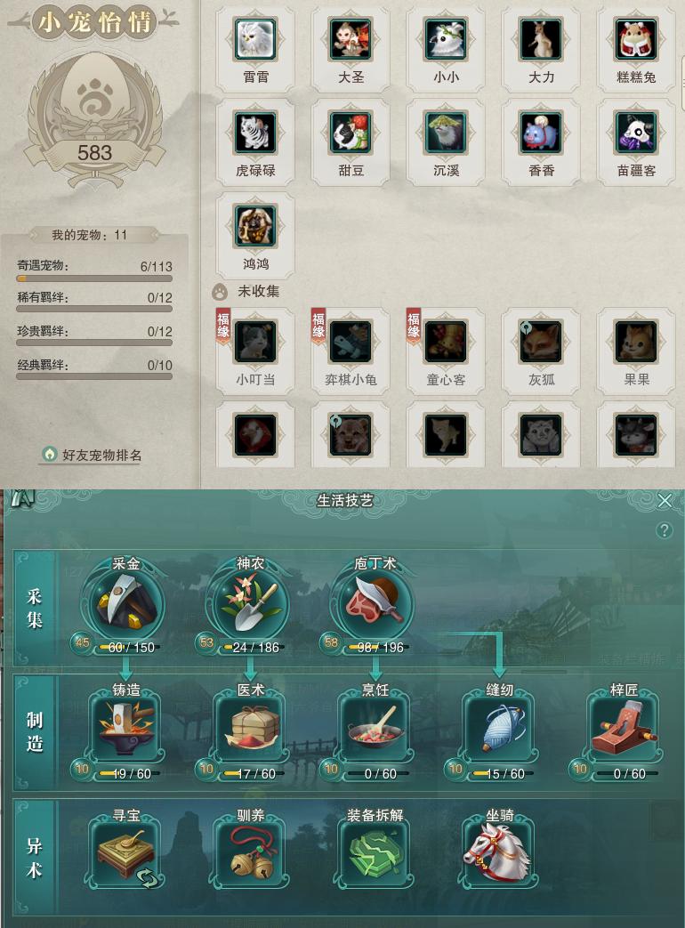Choose the 缝纫 sewing craft icon

(x=500, y=728)
